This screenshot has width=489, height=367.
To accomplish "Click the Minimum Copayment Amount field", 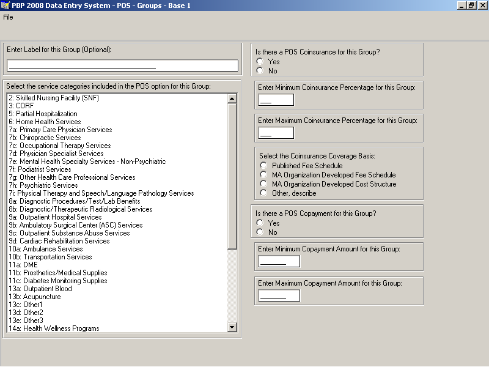I will tap(279, 261).
